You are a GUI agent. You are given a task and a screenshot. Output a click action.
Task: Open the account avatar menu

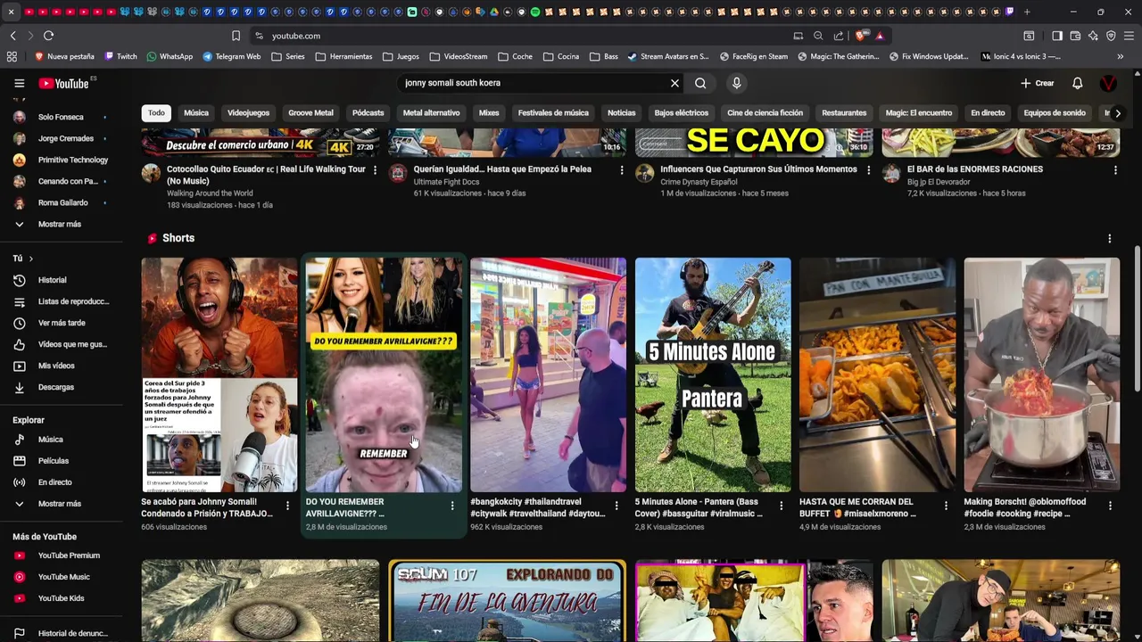pos(1108,83)
